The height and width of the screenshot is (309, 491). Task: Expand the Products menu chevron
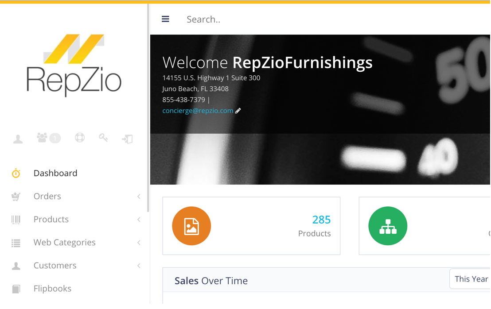pos(139,220)
